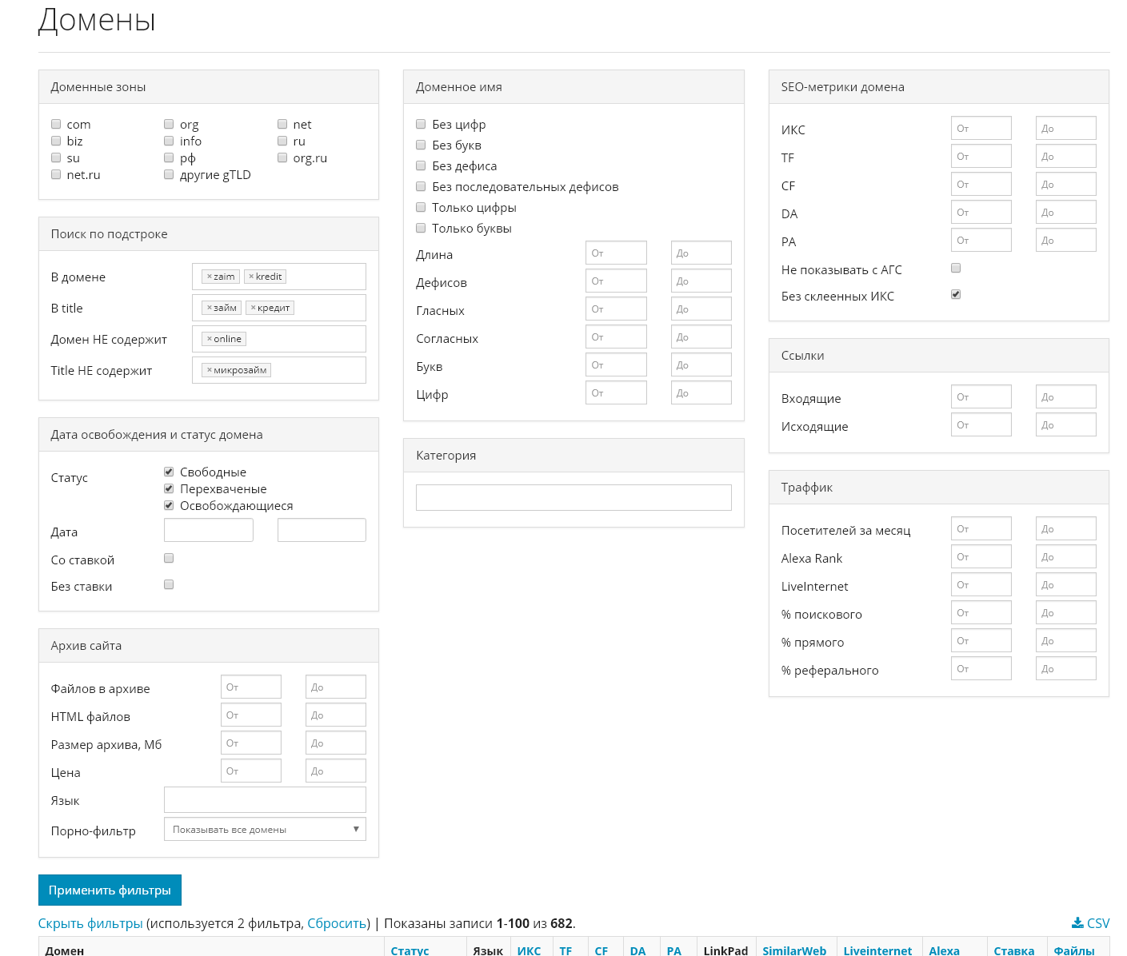
Task: Delete the кредит tag in title field
Action: tap(254, 308)
